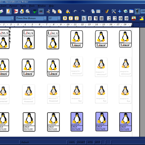Align text left

[84, 18]
